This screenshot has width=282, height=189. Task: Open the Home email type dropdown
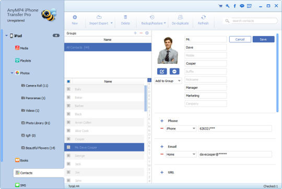tap(181, 155)
